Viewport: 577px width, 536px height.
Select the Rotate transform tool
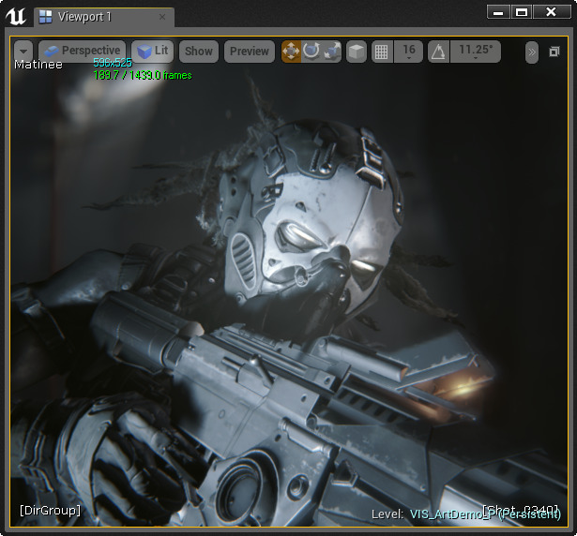[x=311, y=52]
